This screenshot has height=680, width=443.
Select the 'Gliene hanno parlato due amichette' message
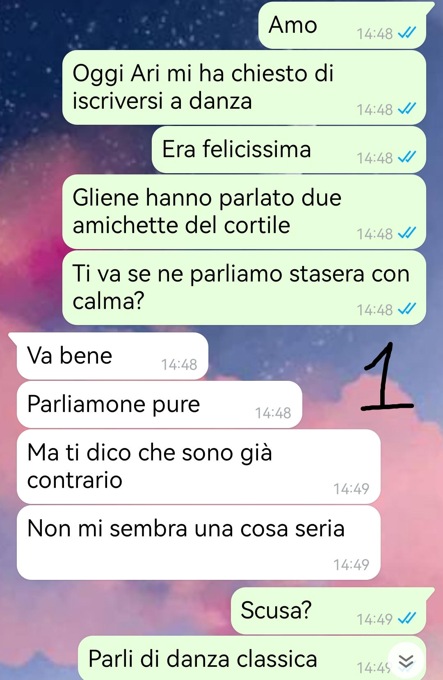pyautogui.click(x=244, y=212)
